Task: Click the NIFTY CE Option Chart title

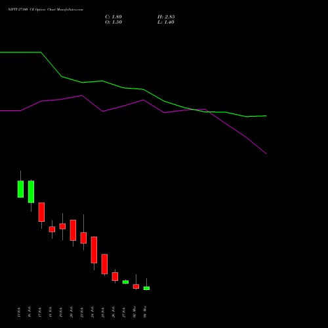Action: click(x=45, y=9)
